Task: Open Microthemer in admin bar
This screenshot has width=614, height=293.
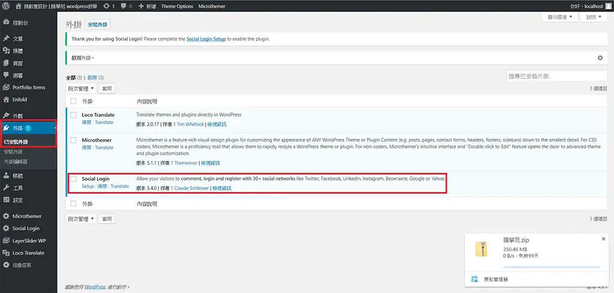Action: (212, 6)
